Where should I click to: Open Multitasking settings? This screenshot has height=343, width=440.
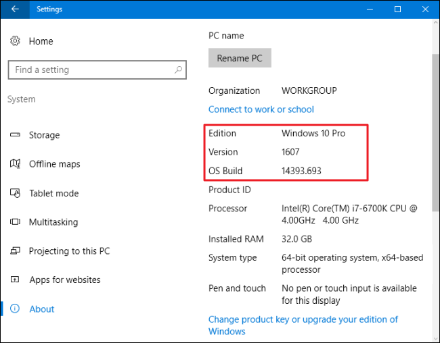point(53,222)
